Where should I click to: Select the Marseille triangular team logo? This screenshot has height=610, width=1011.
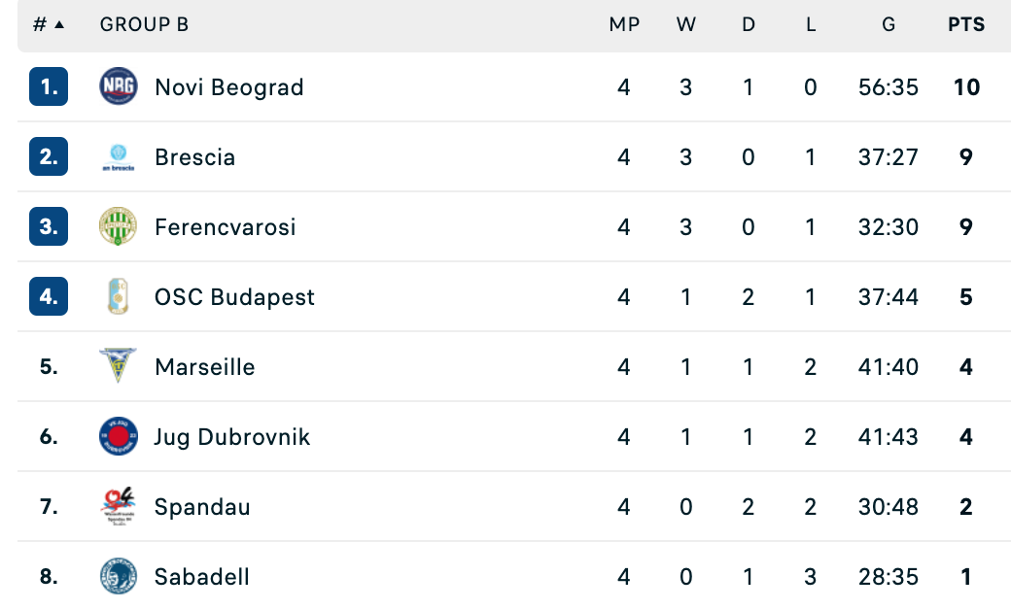pyautogui.click(x=118, y=366)
